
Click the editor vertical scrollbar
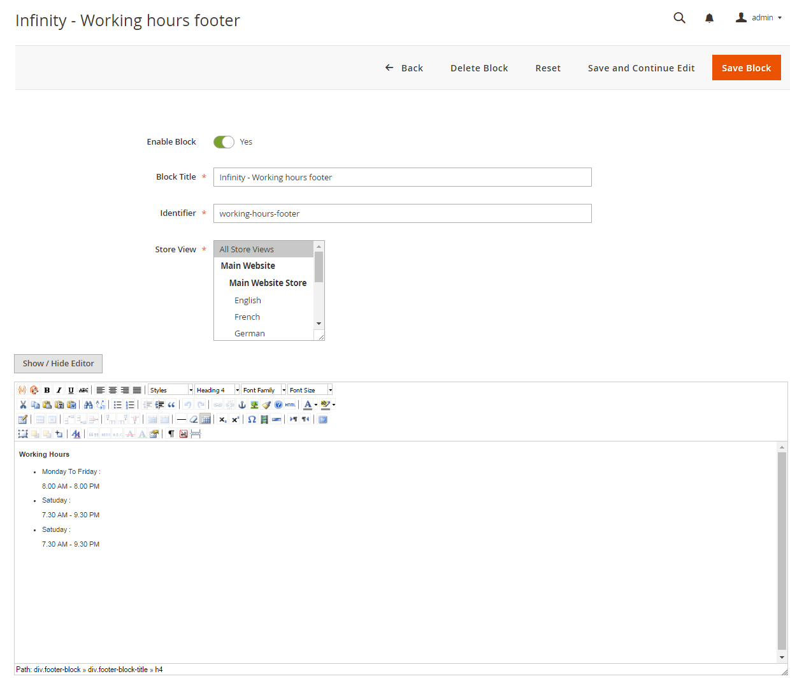(782, 551)
